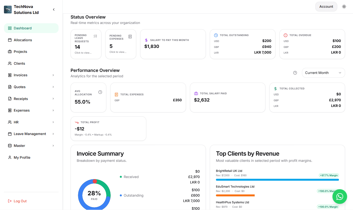
Task: Toggle the salary payment dollar icon card
Action: pyautogui.click(x=146, y=40)
